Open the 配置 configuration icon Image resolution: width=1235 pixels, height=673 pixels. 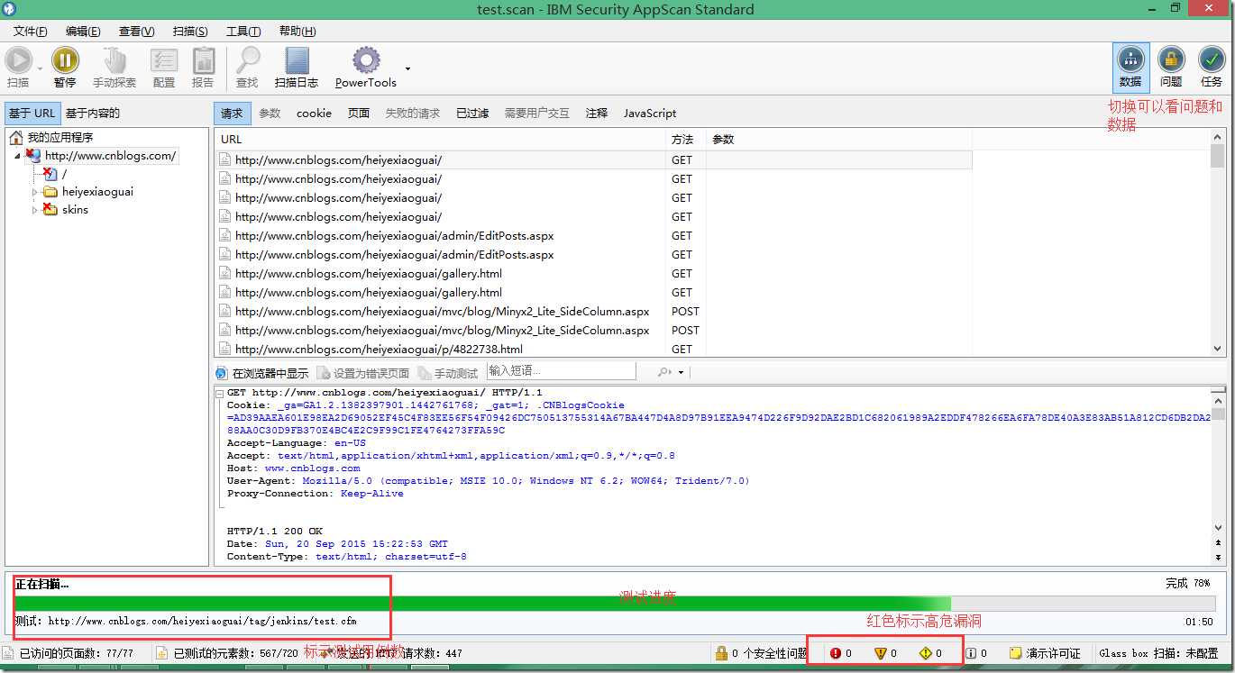[164, 60]
